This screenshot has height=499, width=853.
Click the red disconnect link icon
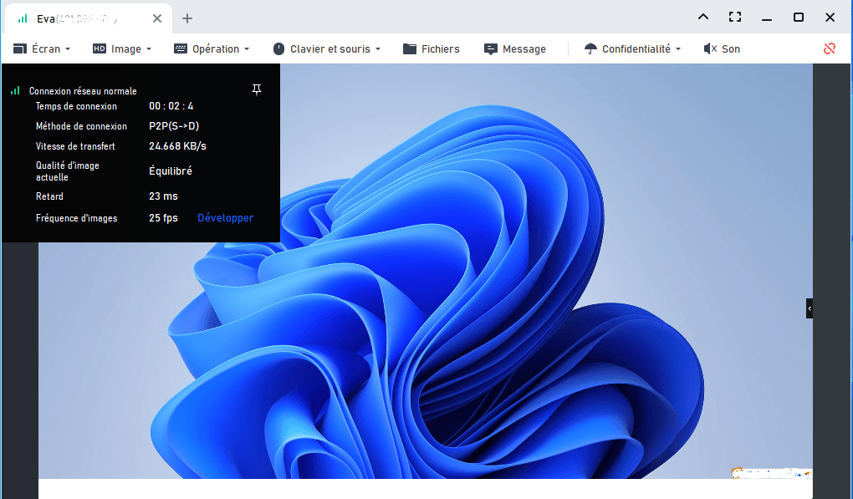829,49
